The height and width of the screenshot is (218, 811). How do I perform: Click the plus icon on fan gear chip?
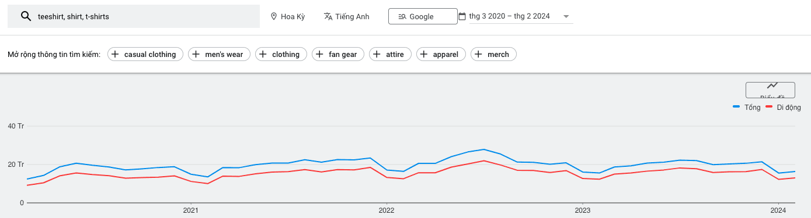click(319, 54)
